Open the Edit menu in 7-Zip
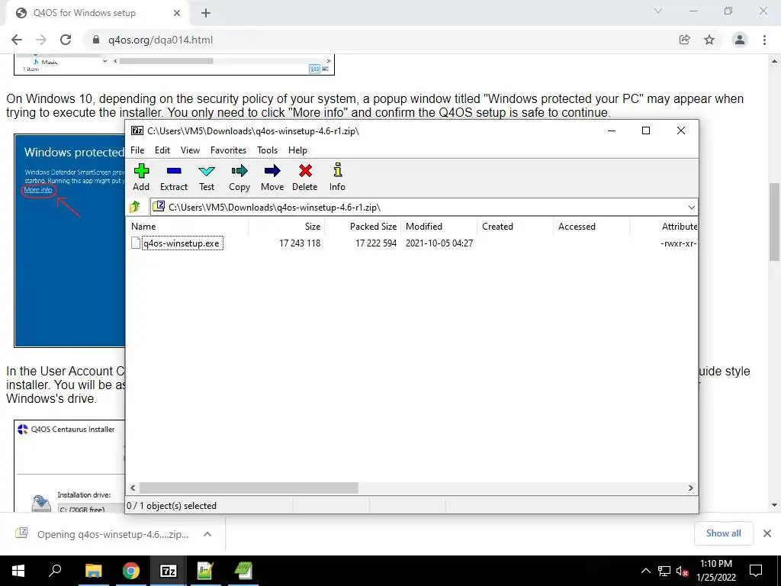Screen dimensions: 781x586 pos(162,150)
